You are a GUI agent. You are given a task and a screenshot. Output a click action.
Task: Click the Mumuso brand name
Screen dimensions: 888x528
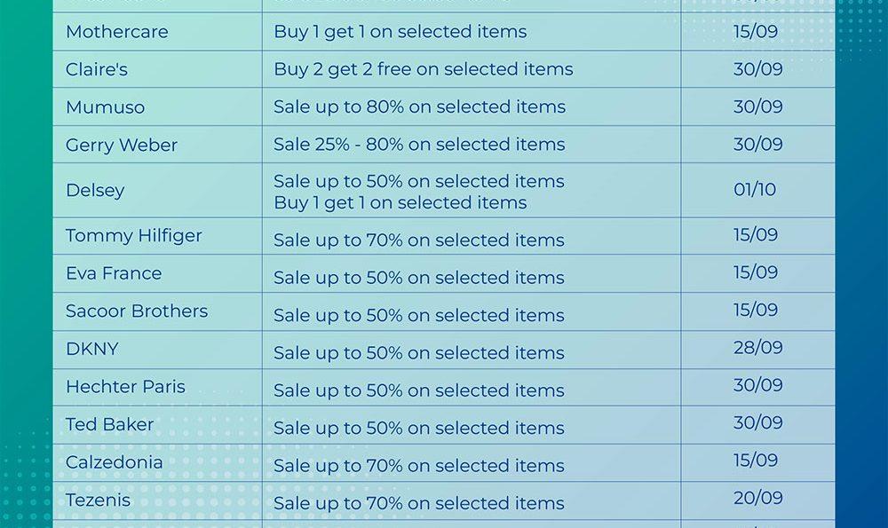105,107
